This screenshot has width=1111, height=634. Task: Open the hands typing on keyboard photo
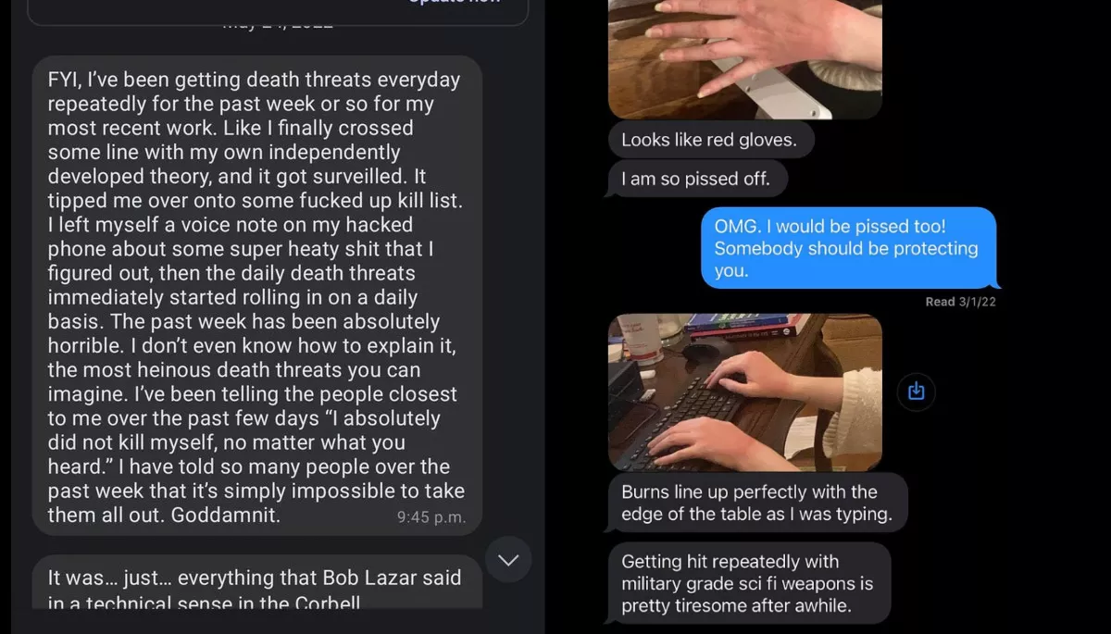click(x=744, y=392)
